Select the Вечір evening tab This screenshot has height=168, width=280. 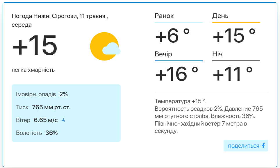pos(163,54)
